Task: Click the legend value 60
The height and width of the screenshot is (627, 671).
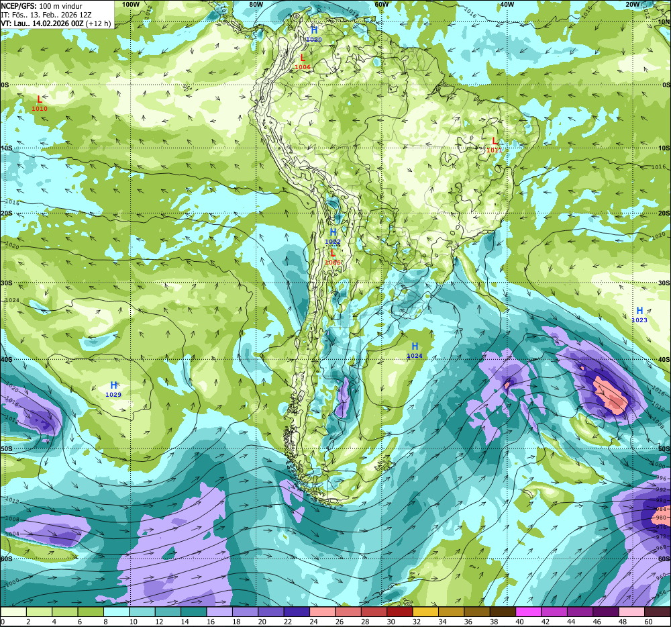Action: click(x=649, y=622)
